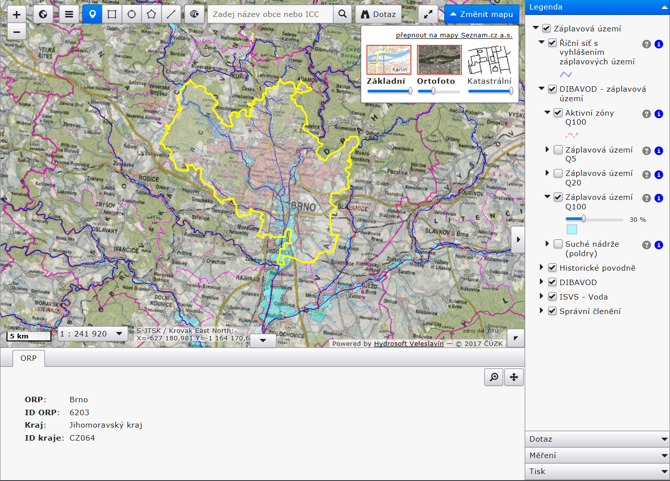Collapse the Záplavová území tree group

point(536,28)
